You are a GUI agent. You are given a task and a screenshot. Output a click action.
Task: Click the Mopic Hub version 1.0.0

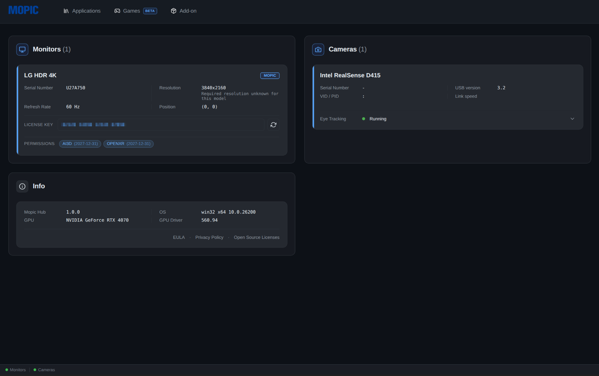pos(73,212)
